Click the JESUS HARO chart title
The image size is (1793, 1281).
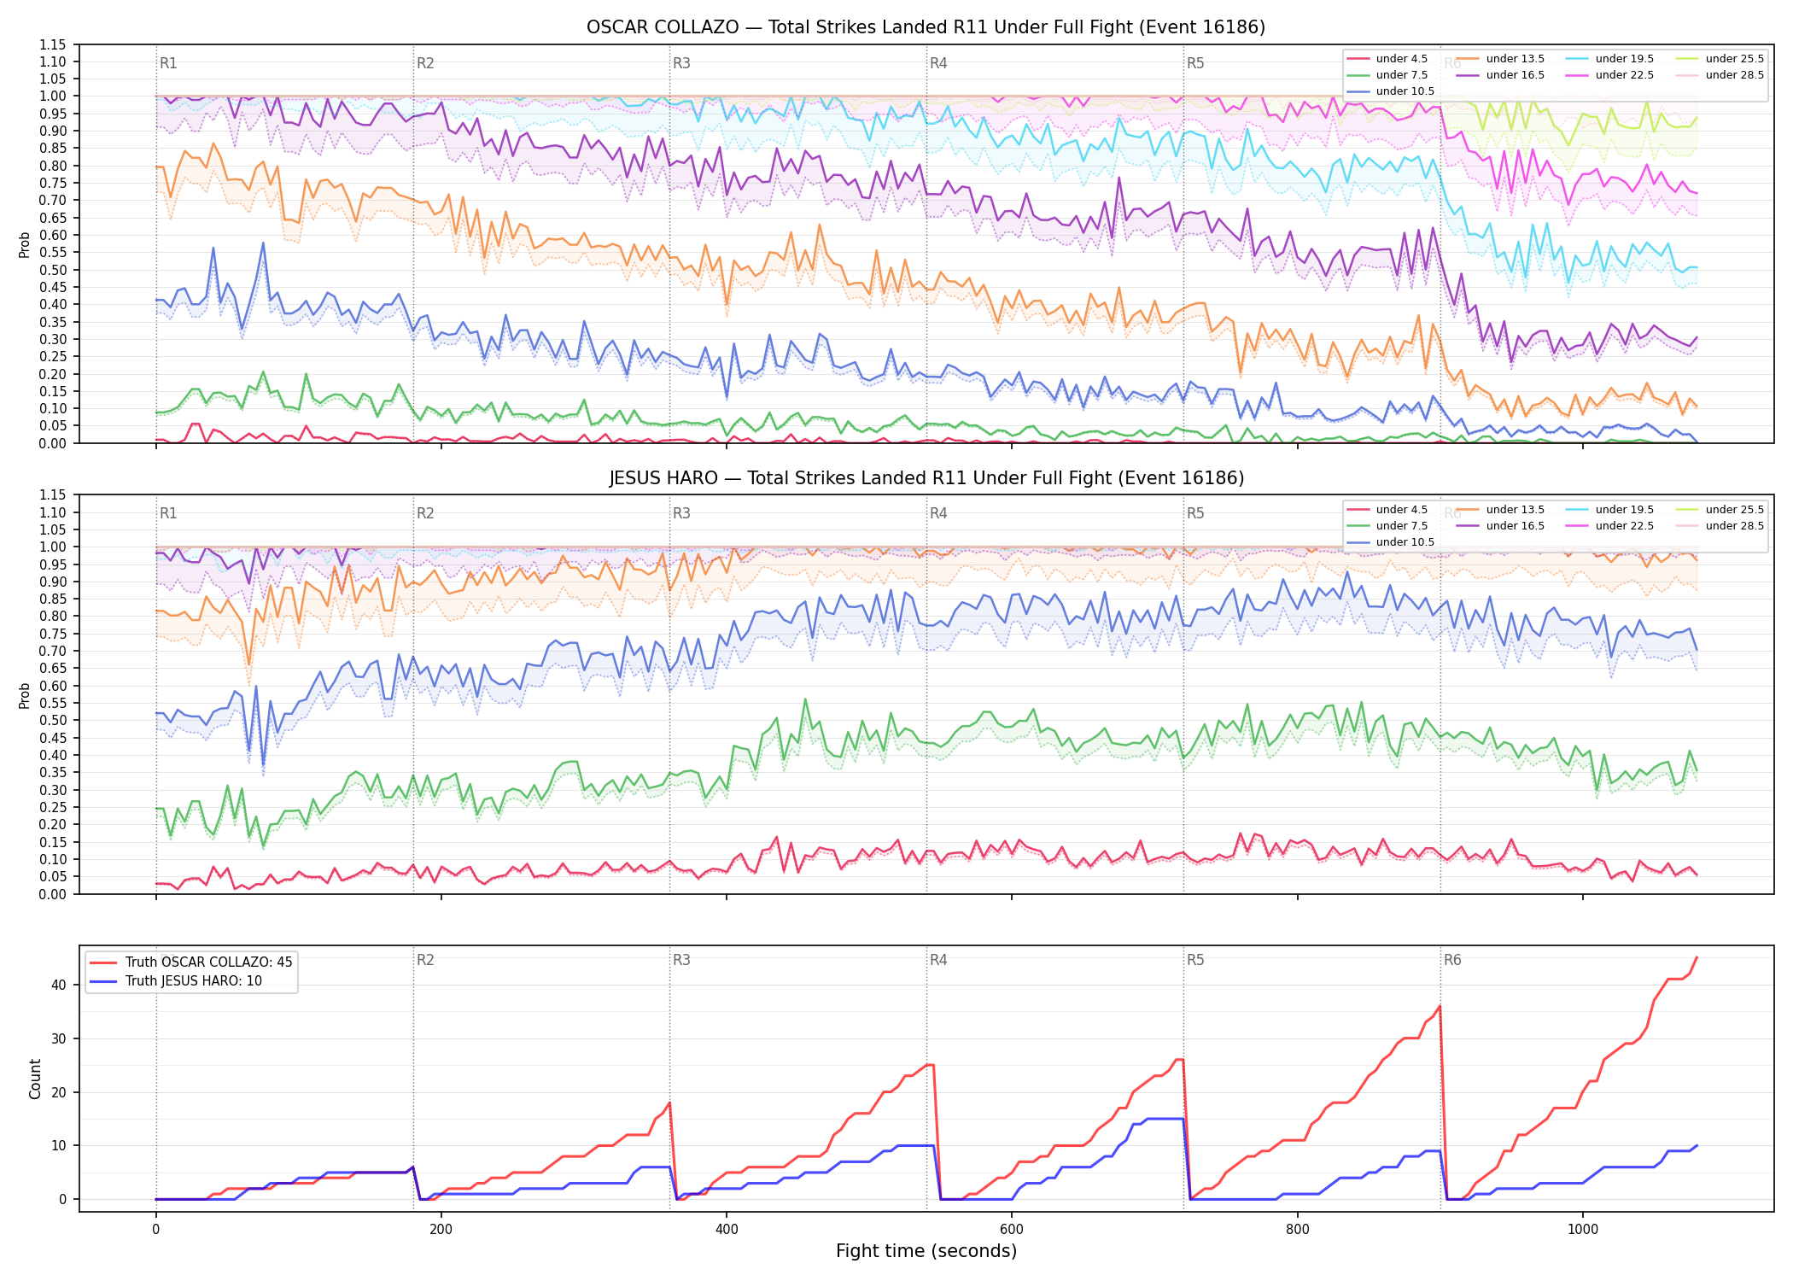[926, 478]
